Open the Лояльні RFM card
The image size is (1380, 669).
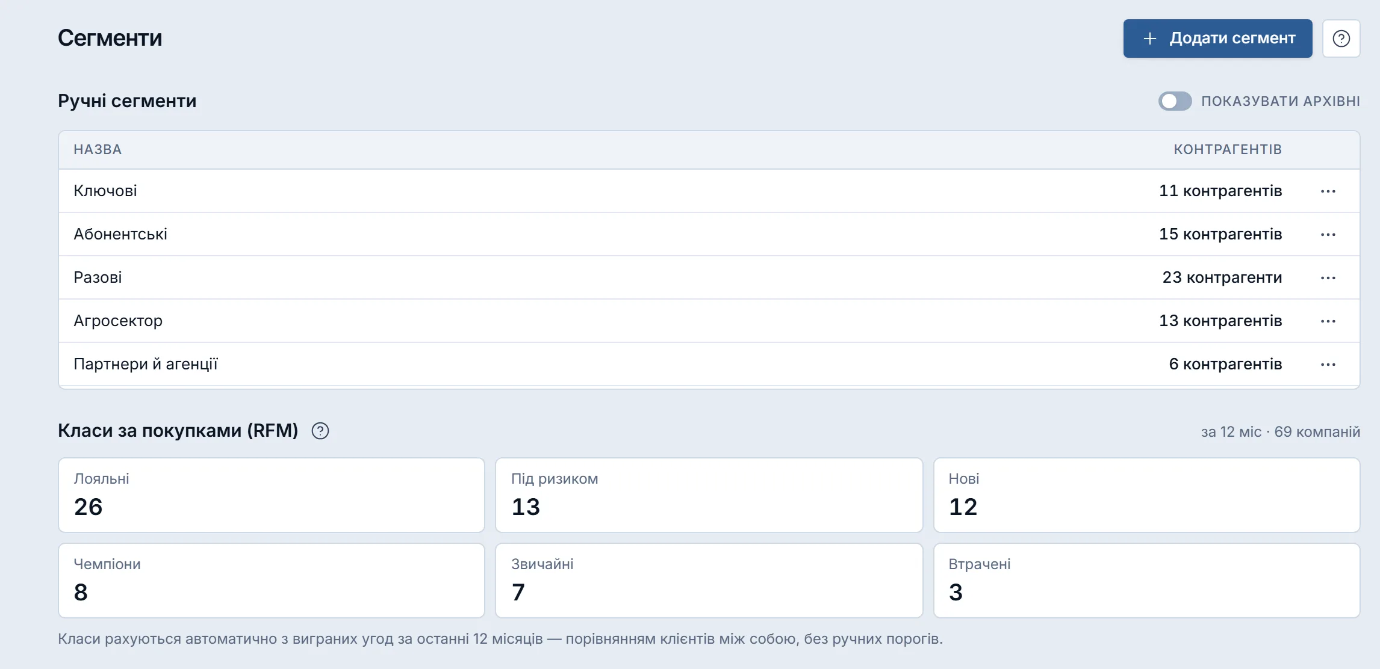[x=272, y=495]
